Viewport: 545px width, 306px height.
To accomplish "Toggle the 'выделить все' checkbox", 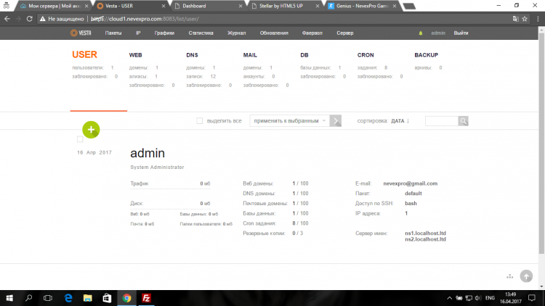I will pos(201,121).
